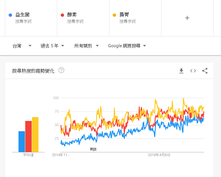The height and width of the screenshot is (177, 221).
Task: Open the Google 網頁搜尋 source dropdown
Action: coord(127,46)
